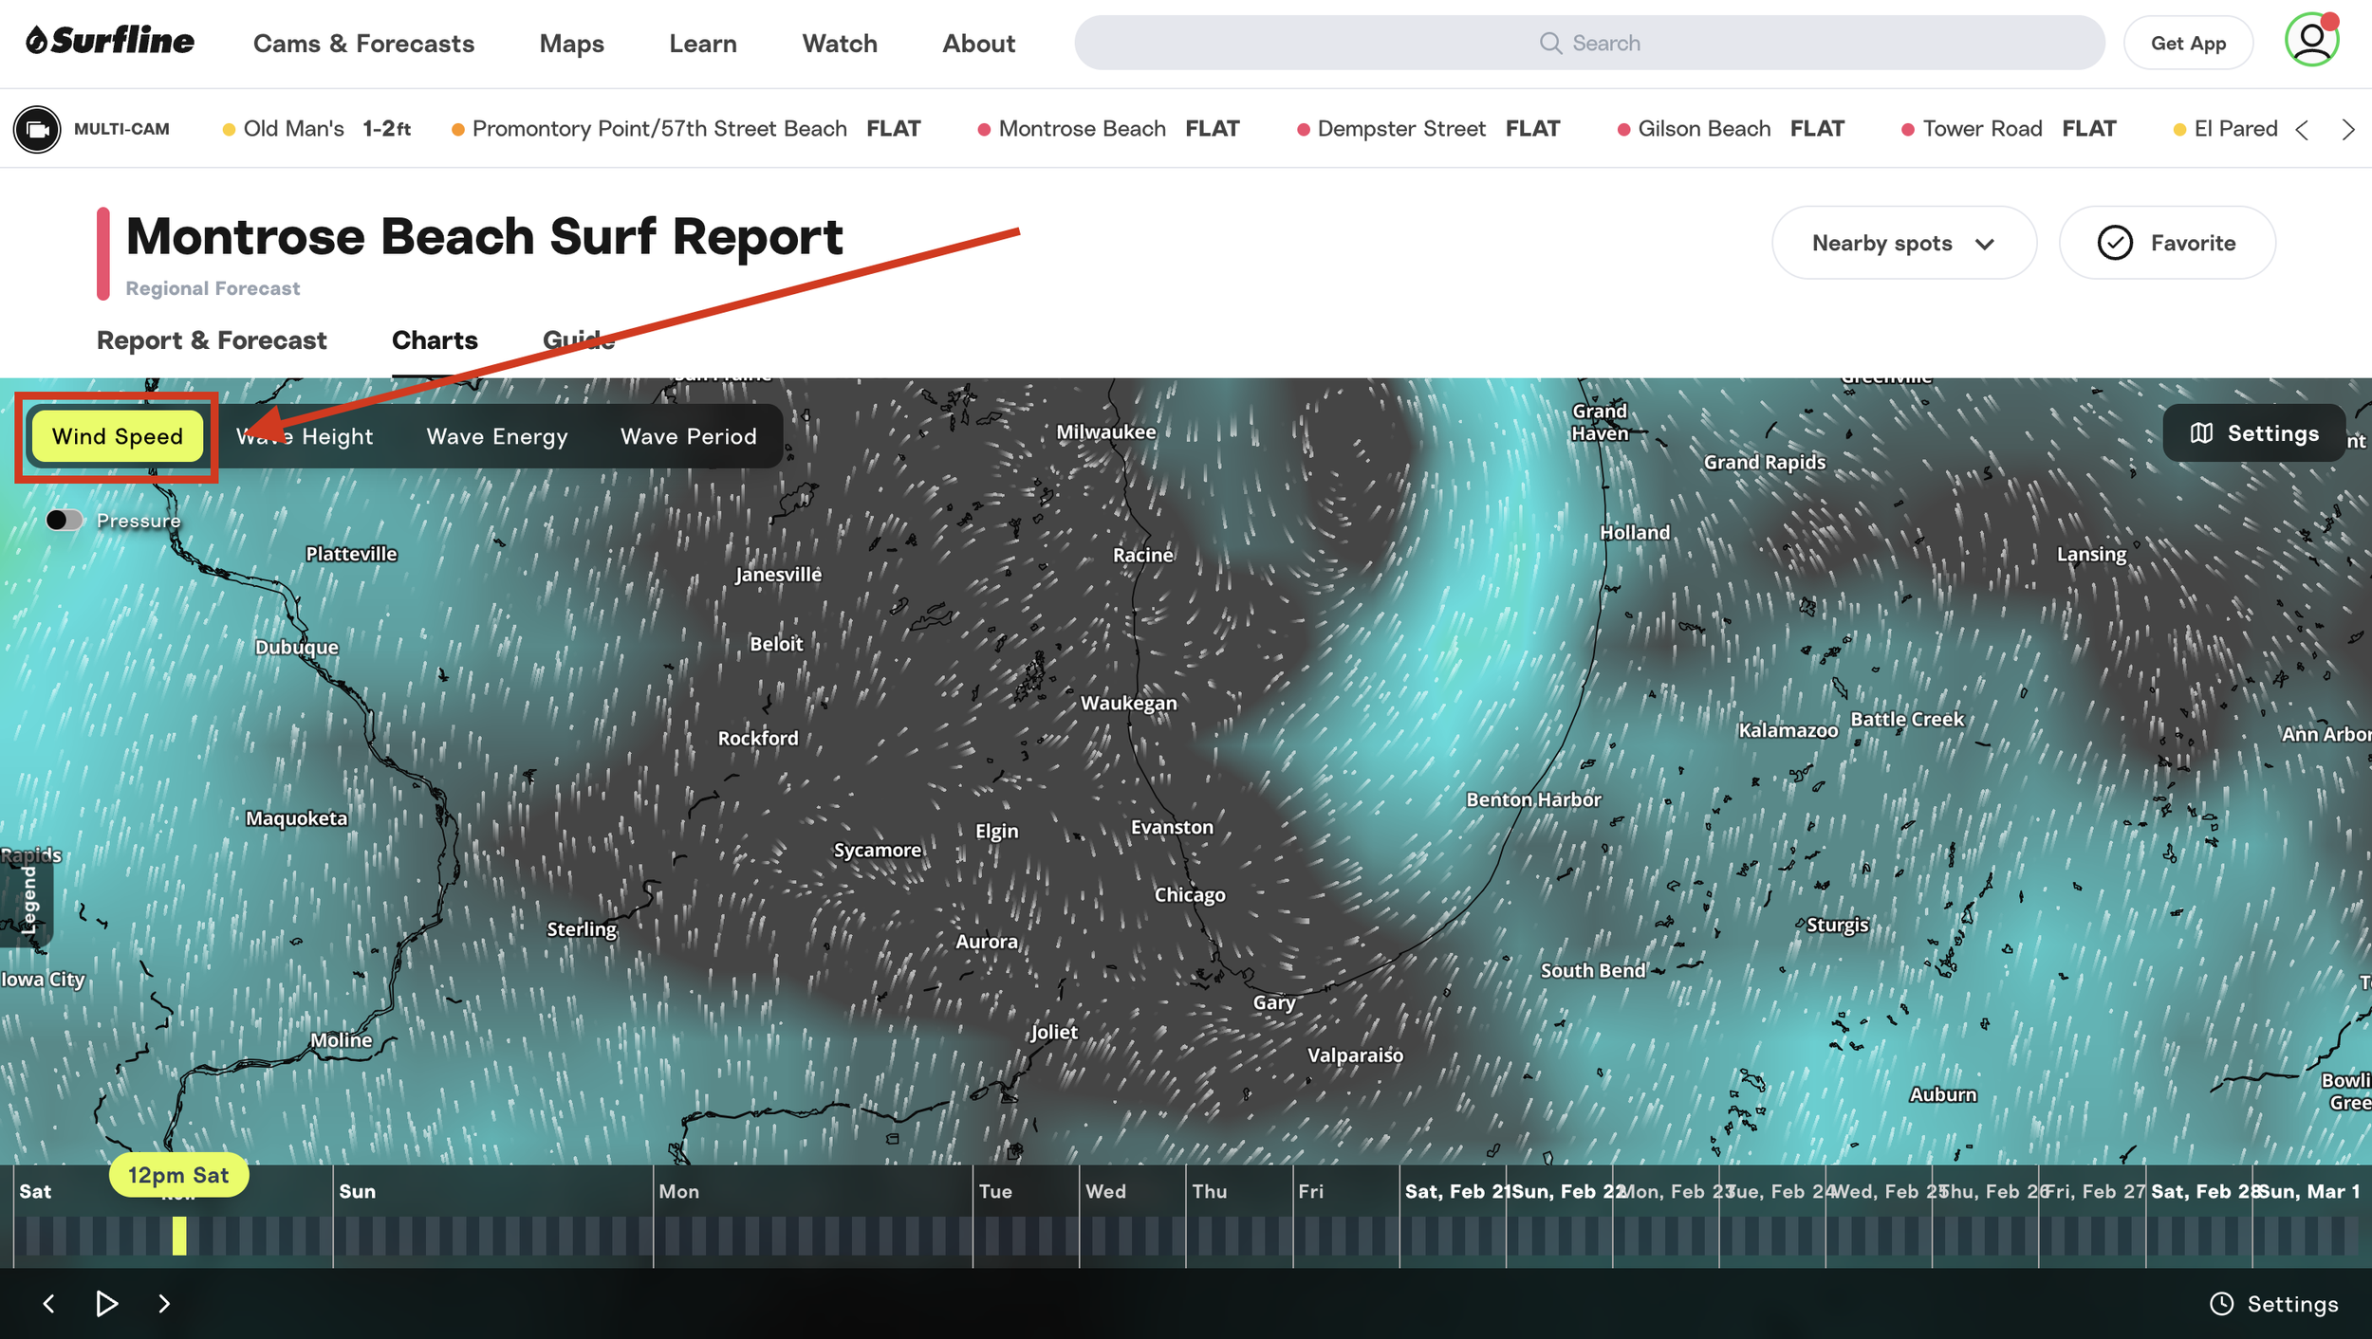Expand the Nearby spots dropdown
The height and width of the screenshot is (1339, 2372).
point(1902,243)
